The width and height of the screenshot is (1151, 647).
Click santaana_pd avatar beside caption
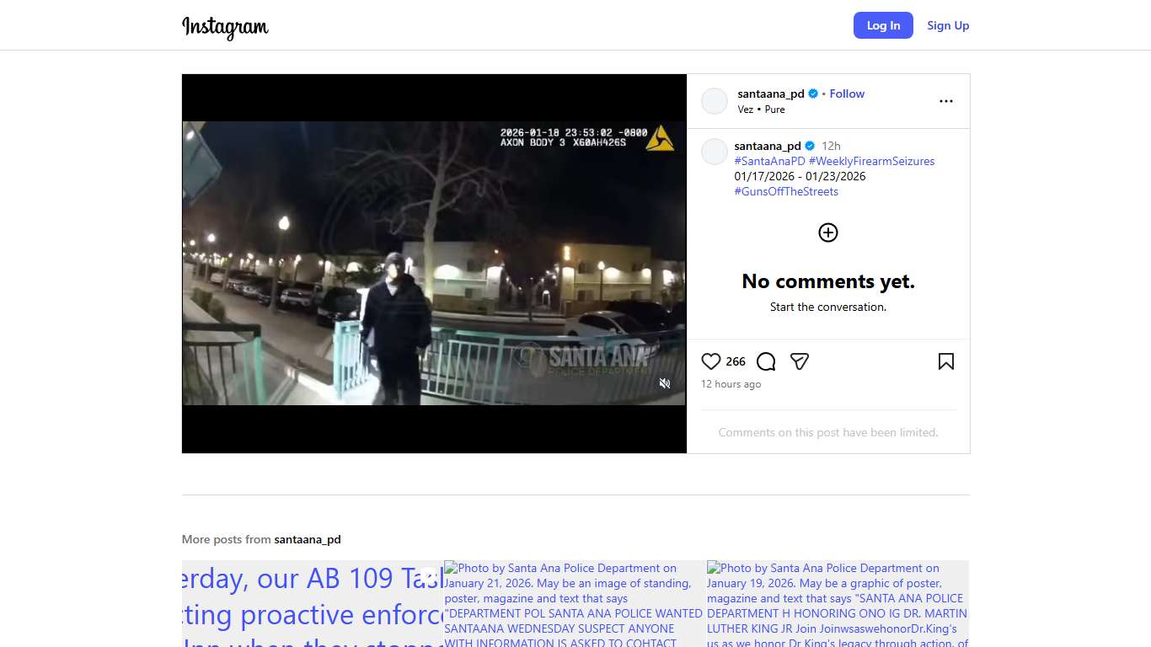pyautogui.click(x=715, y=152)
